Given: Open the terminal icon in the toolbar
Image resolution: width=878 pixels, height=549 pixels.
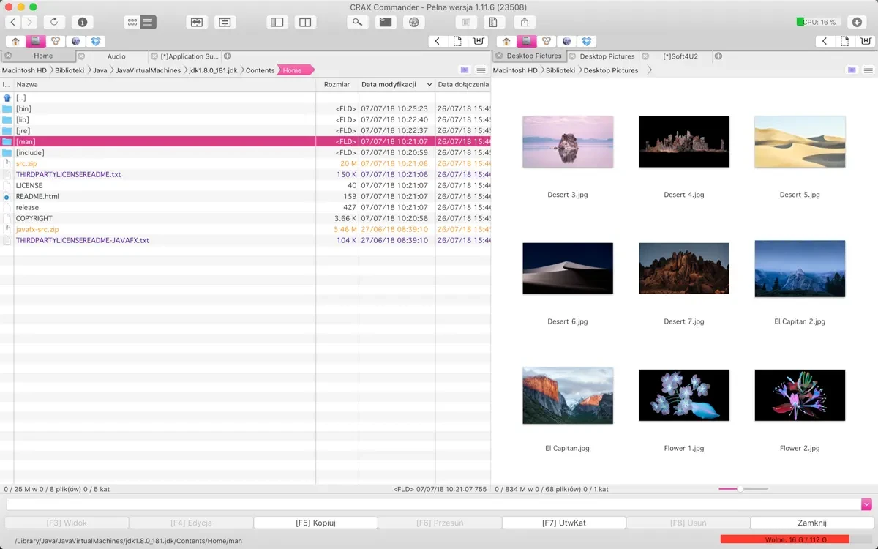Looking at the screenshot, I should coord(386,23).
